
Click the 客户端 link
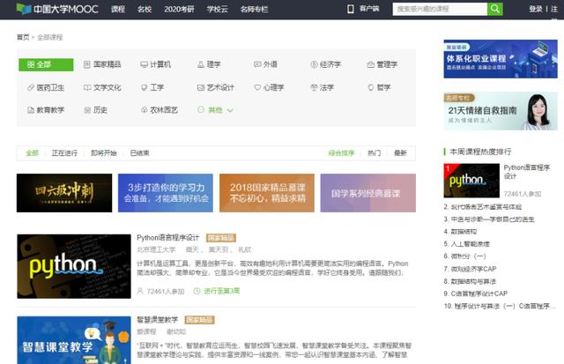369,9
